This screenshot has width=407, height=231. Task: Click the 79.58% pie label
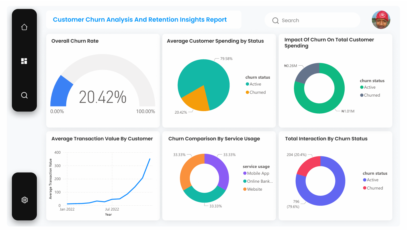(x=226, y=59)
